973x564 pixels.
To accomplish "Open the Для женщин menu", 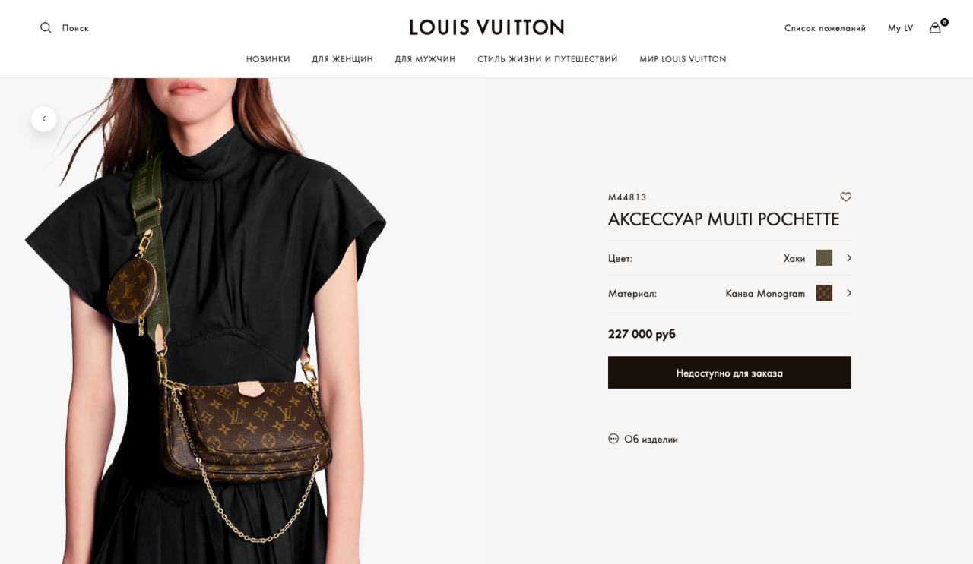I will [x=342, y=59].
